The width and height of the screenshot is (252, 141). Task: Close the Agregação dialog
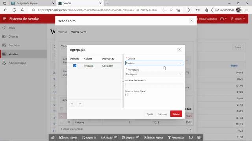click(180, 50)
